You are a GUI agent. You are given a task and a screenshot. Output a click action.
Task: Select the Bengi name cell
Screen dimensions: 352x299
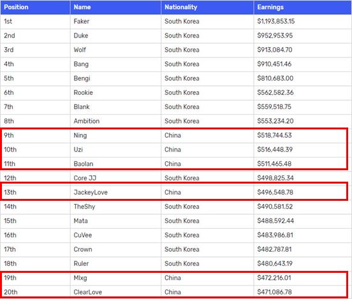(x=82, y=78)
